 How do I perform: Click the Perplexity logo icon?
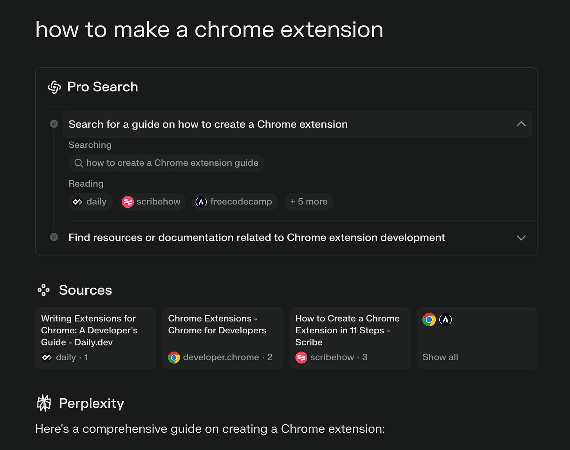click(44, 403)
